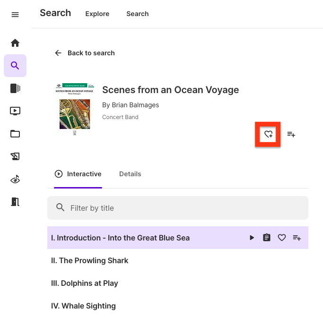Viewport: 323px width, 317px height.
Task: Click Back to search link
Action: pos(85,53)
